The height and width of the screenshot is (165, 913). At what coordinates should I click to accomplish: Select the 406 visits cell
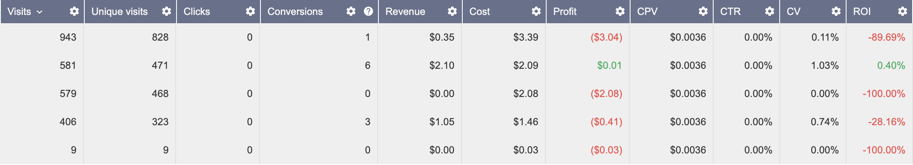pos(68,122)
